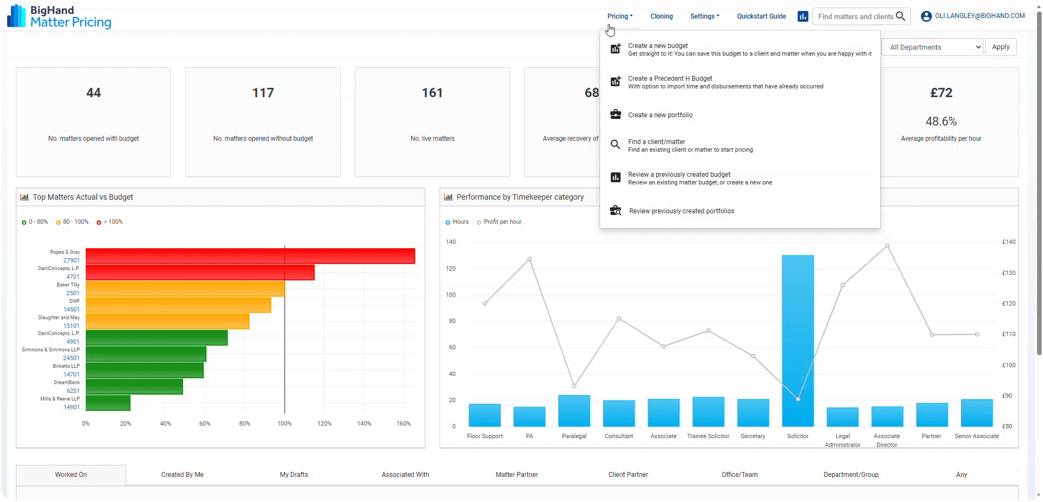Open matter number 6201 link
This screenshot has height=502, width=1043.
[x=73, y=391]
